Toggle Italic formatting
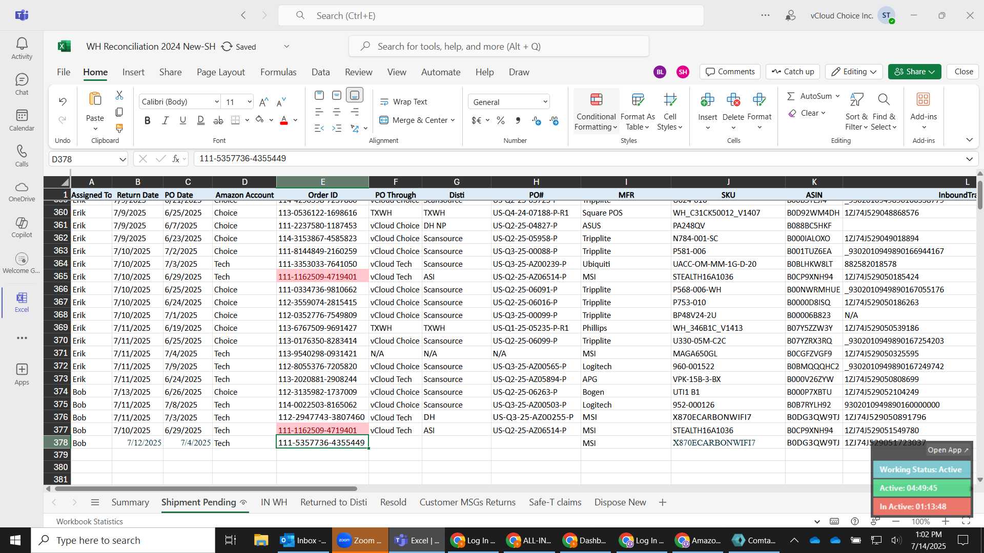Screen dimensions: 984x553 tap(165, 120)
